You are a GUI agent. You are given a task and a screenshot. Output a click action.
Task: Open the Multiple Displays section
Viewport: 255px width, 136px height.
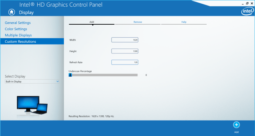[x=18, y=35]
